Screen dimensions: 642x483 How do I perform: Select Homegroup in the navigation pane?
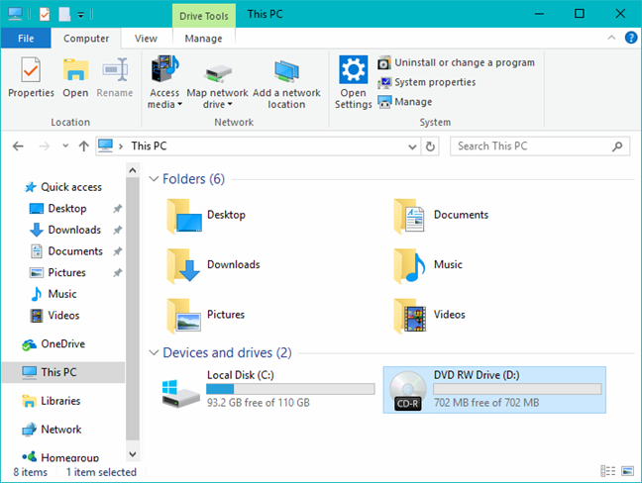coord(60,457)
